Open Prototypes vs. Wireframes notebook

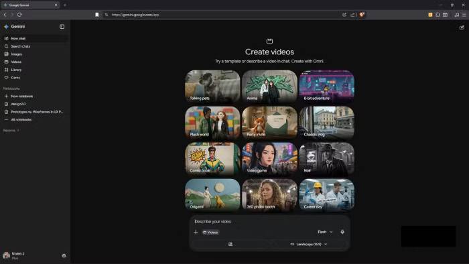pos(35,112)
